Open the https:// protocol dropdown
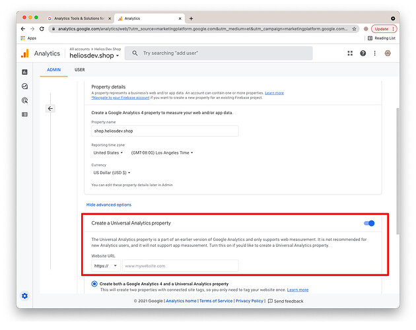The height and width of the screenshot is (330, 416). 106,266
